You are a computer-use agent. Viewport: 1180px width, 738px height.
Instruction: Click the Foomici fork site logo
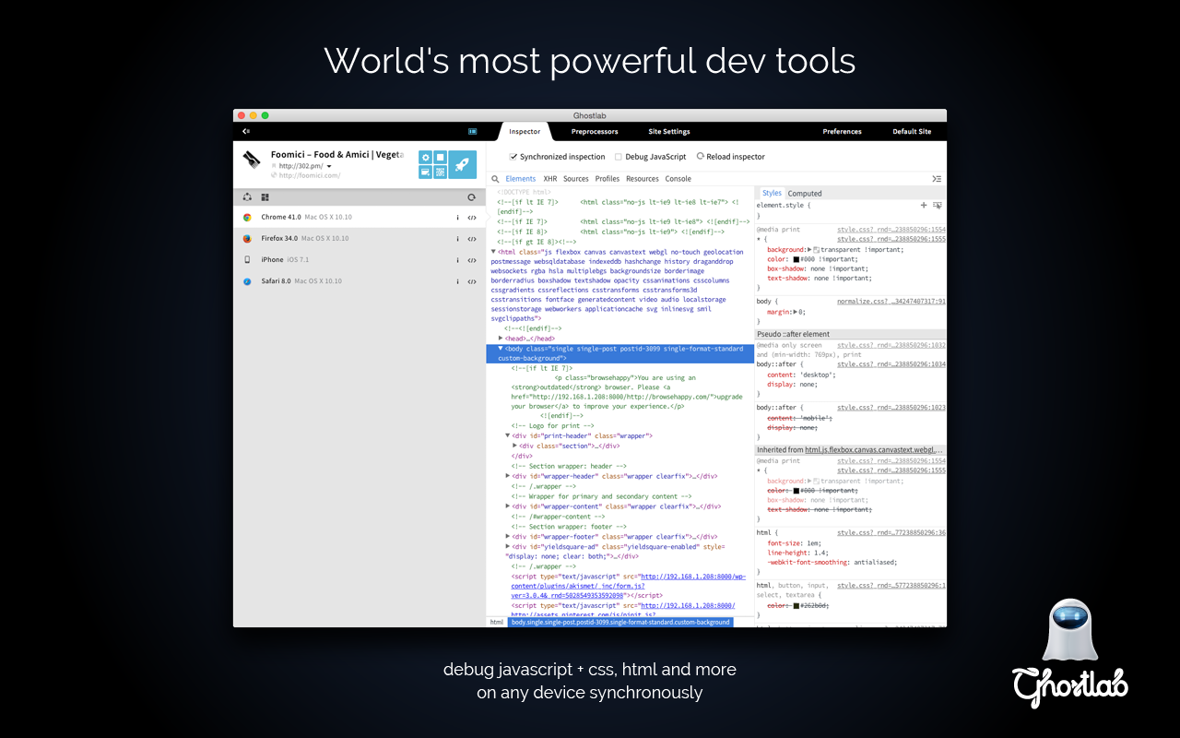252,161
